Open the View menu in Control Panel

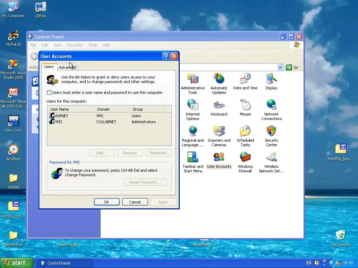tap(57, 45)
